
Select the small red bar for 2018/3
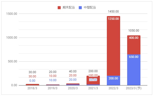pos(32,85)
